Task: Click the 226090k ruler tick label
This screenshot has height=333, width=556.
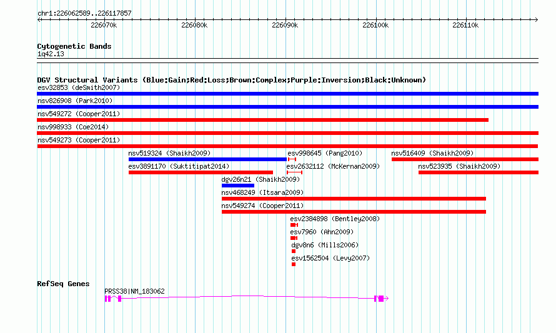Action: 285,26
